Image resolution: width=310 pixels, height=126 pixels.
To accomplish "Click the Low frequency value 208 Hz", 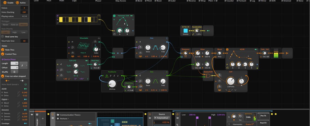I will (x=192, y=115).
